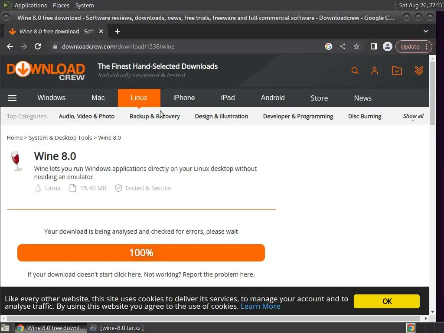Open the Places system menu
The height and width of the screenshot is (333, 444).
[x=61, y=5]
